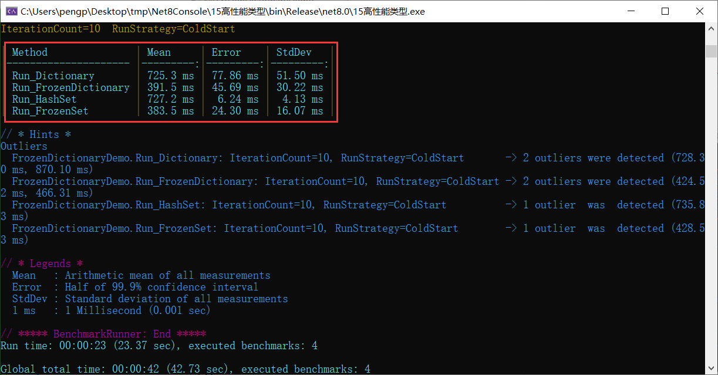The height and width of the screenshot is (375, 718).
Task: Click the error value "77.86 ms"
Action: click(235, 76)
